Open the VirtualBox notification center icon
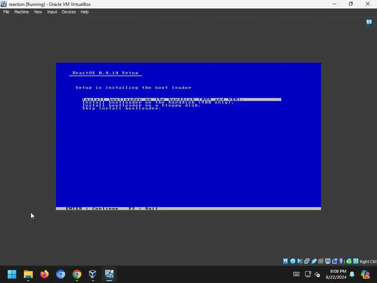The image size is (377, 283). click(369, 22)
